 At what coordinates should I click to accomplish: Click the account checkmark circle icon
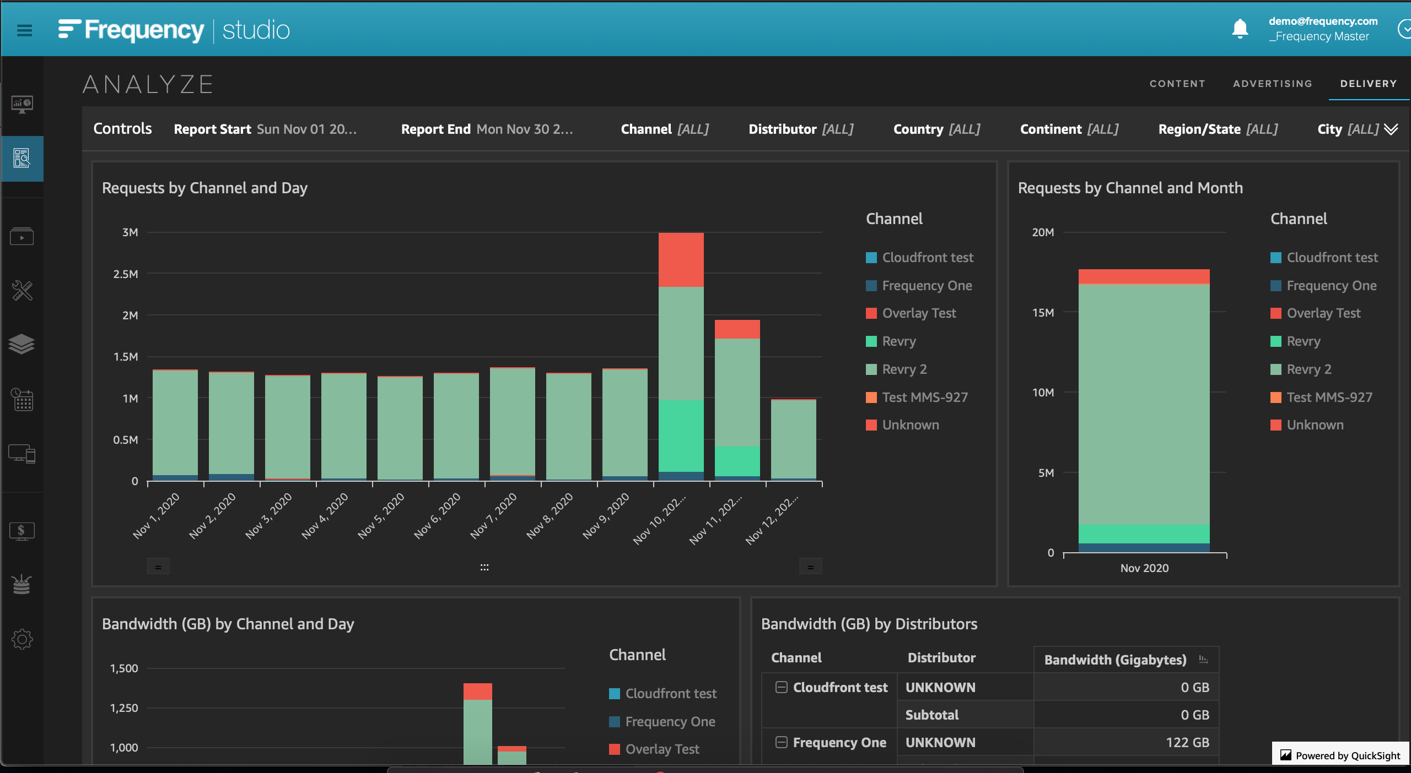(1404, 29)
